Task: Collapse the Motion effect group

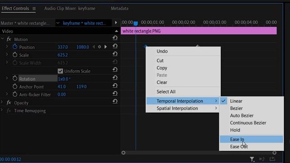Action: (x=2, y=39)
